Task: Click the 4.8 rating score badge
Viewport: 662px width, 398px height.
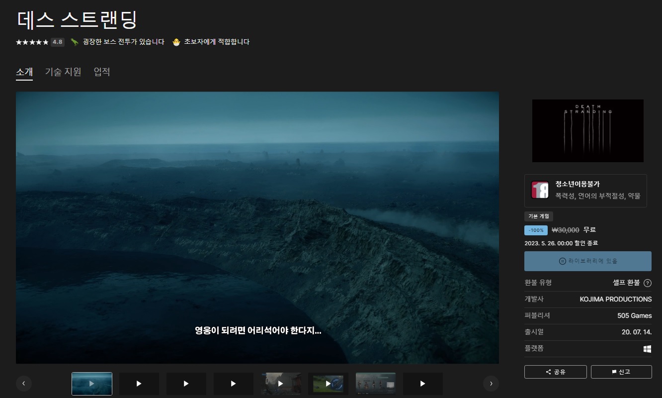Action: (x=58, y=42)
